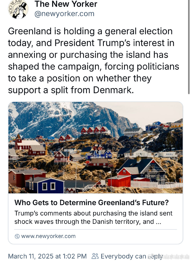The height and width of the screenshot is (261, 191).
Task: Open the Greenland village preview image
Action: coord(95,148)
